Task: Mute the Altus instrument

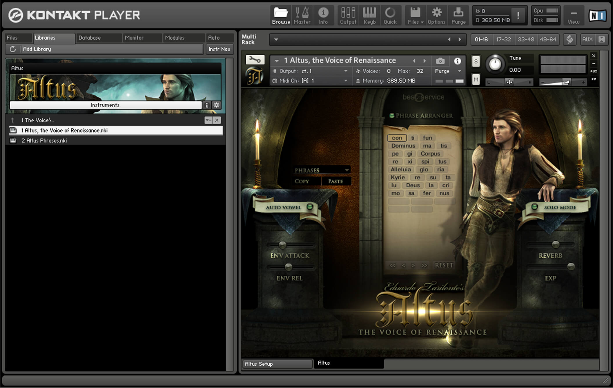Action: (x=476, y=79)
